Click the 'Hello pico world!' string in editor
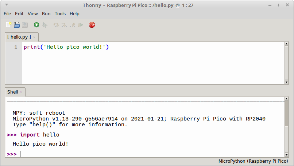This screenshot has width=294, height=166. coord(75,47)
